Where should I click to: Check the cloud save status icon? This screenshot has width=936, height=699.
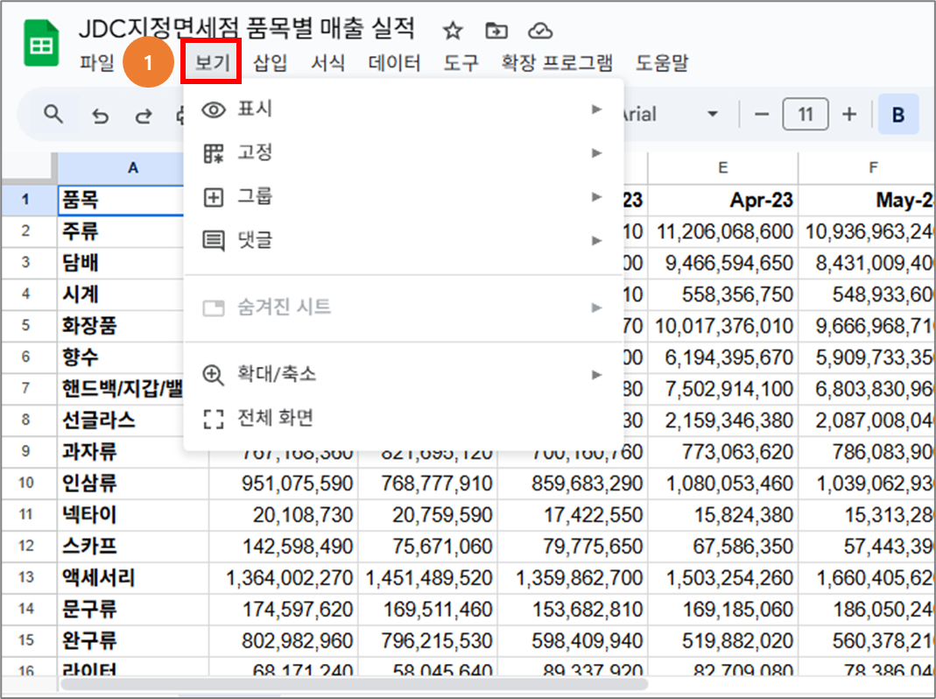pyautogui.click(x=540, y=30)
